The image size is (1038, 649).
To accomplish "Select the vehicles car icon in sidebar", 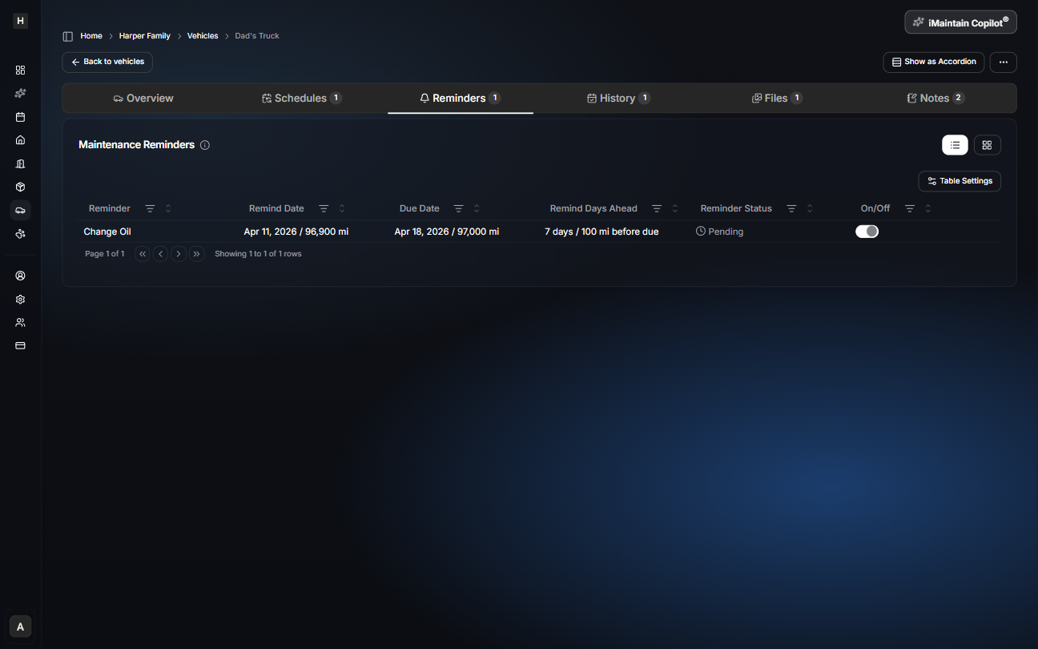I will point(21,210).
